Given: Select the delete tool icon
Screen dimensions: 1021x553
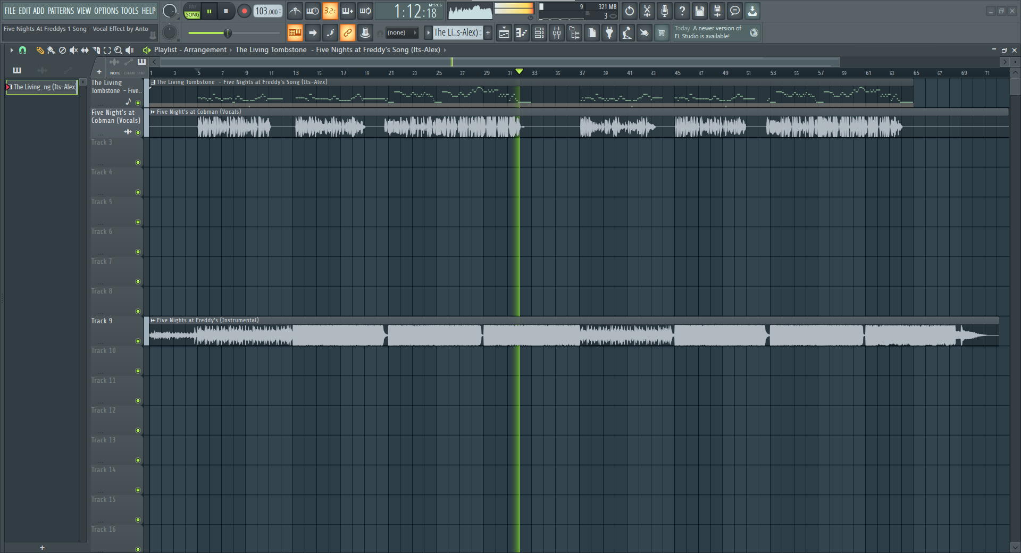Looking at the screenshot, I should [62, 50].
